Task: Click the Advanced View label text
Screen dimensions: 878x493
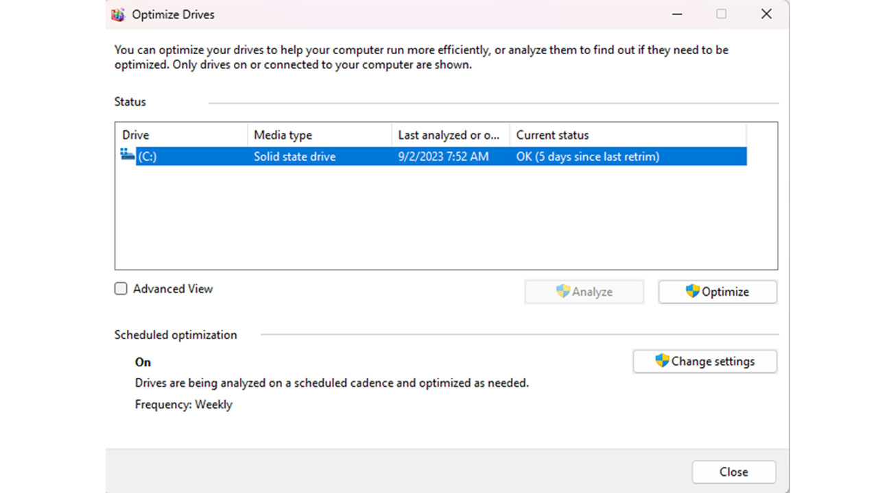Action: tap(173, 289)
